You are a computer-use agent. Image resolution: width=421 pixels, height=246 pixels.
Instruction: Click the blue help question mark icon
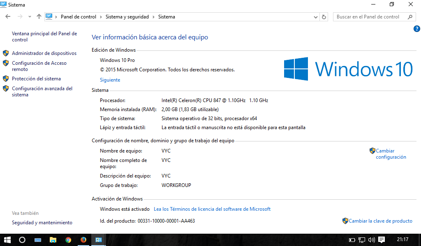click(x=417, y=29)
